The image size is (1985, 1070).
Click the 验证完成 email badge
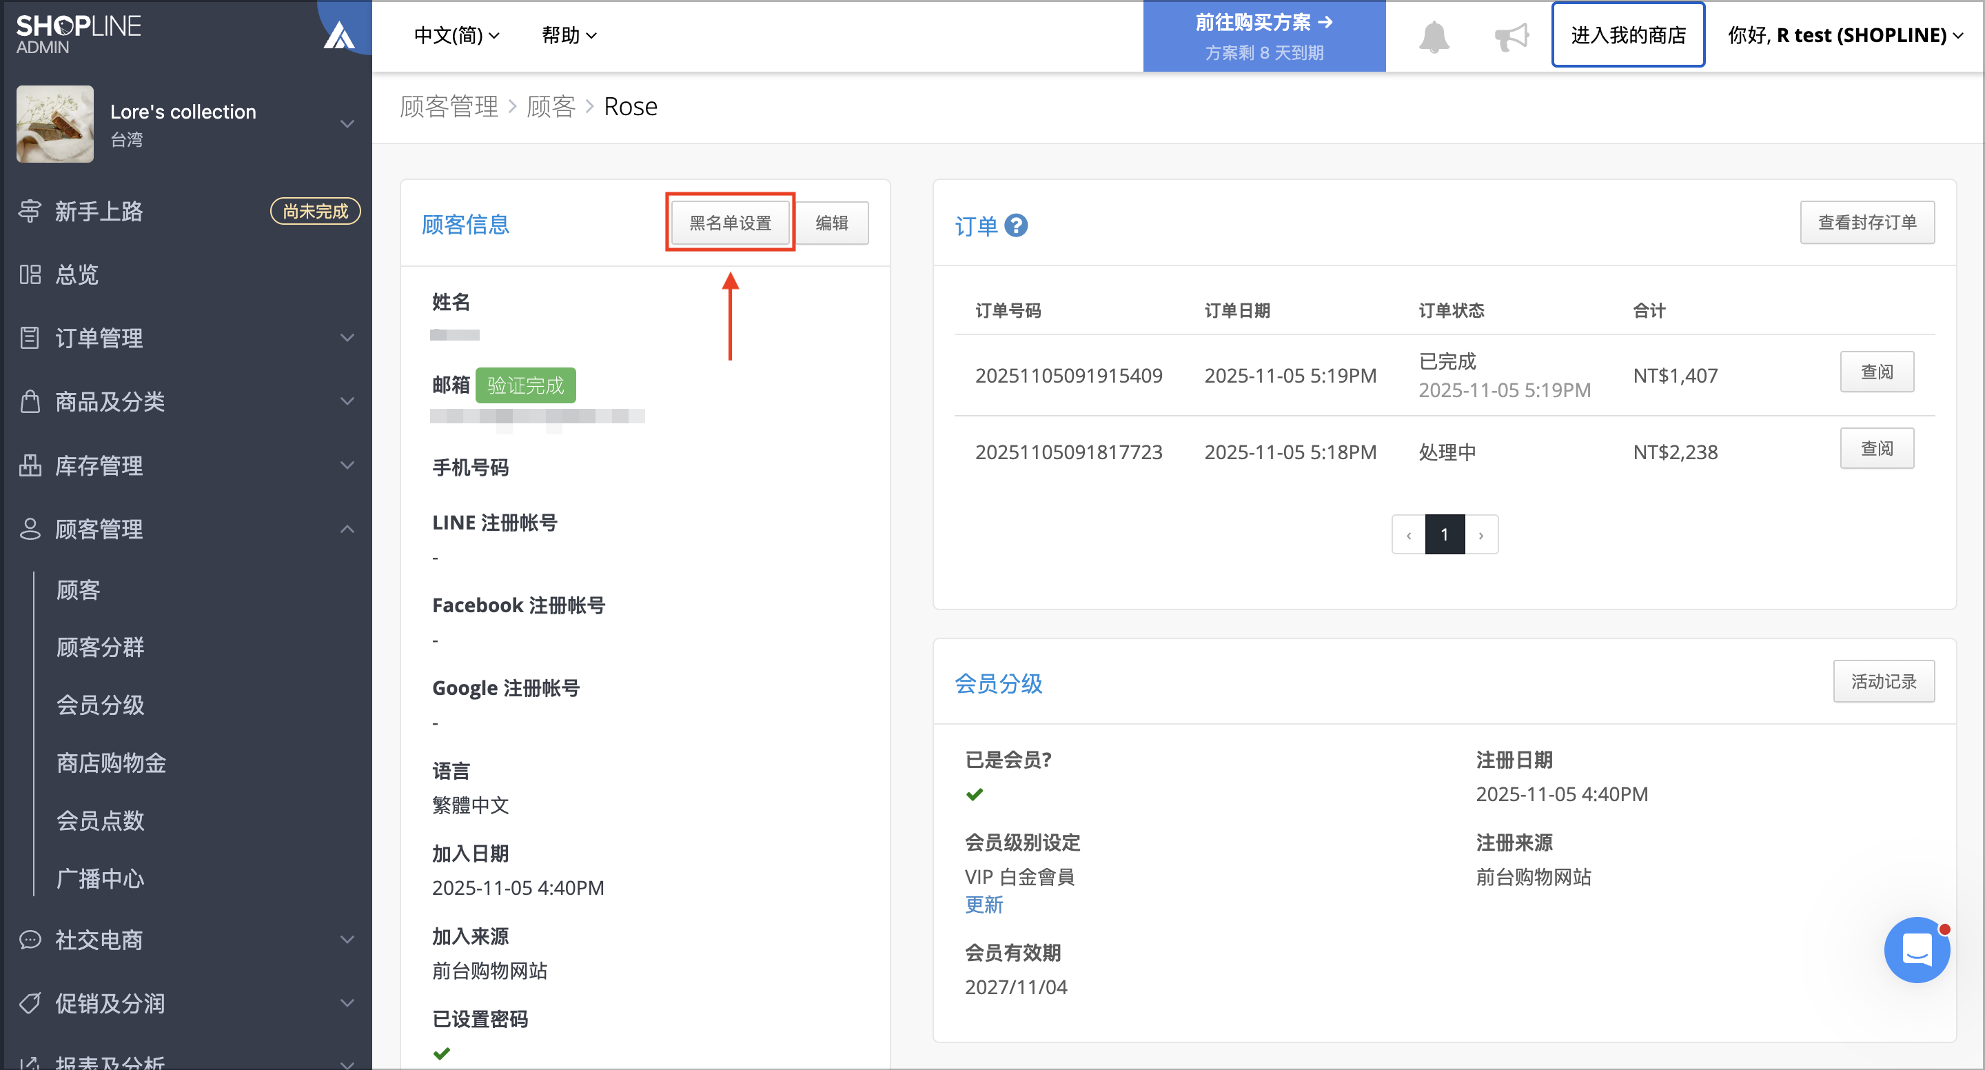pos(525,385)
